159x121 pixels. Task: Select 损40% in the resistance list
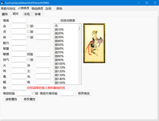point(66,41)
